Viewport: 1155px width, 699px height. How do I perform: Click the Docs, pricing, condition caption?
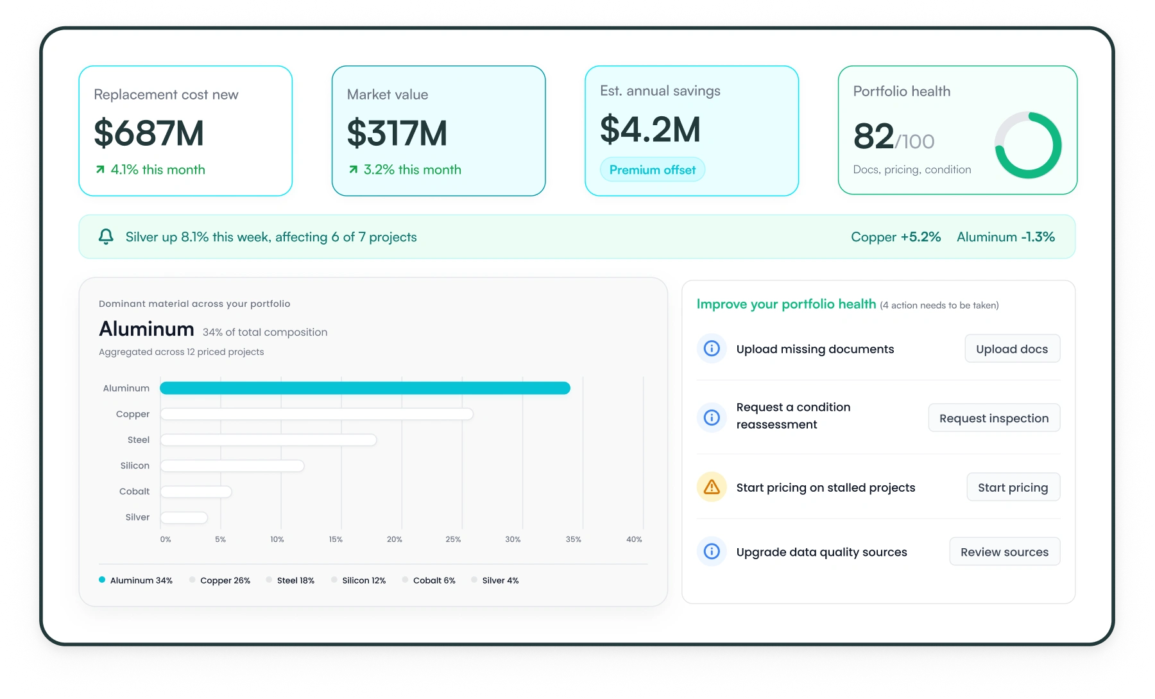pyautogui.click(x=912, y=169)
